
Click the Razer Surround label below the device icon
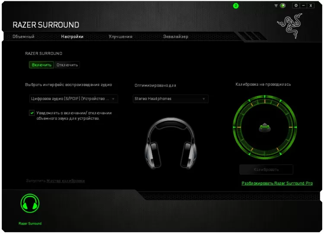click(30, 224)
